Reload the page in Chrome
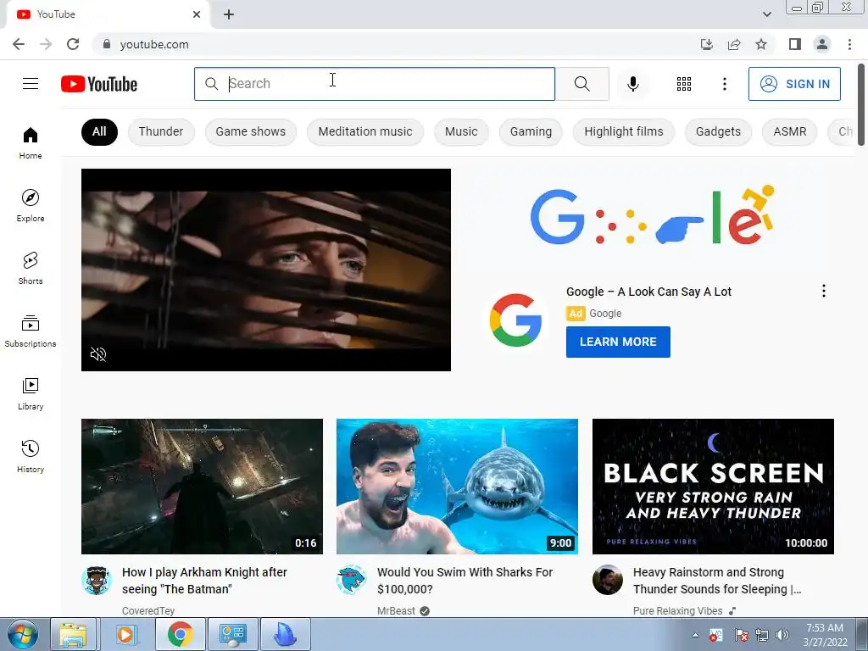Screen dimensions: 868x651 73,44
